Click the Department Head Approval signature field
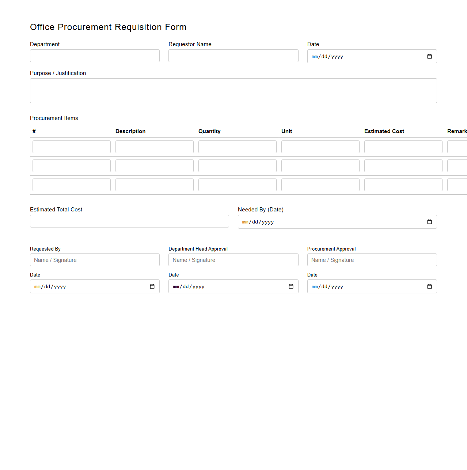Viewport: 467px width, 470px height. click(233, 260)
